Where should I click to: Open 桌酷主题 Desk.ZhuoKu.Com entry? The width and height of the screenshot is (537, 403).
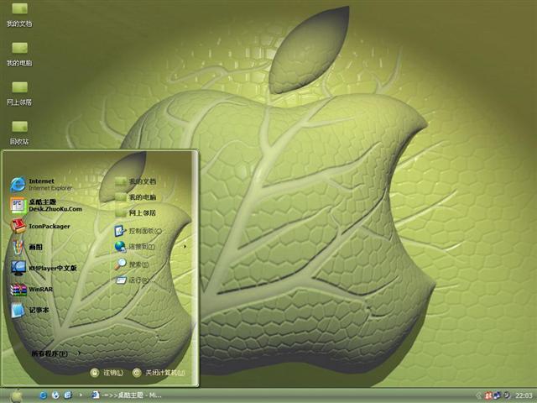46,205
